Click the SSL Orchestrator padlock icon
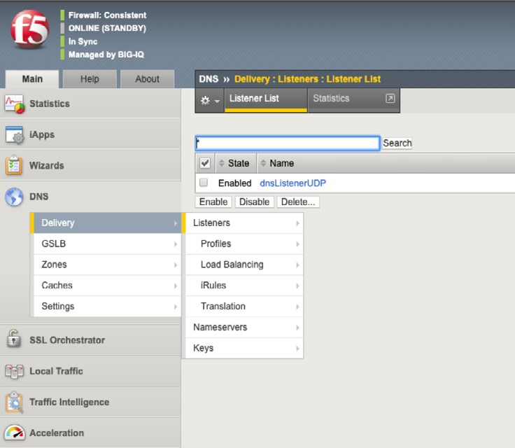The height and width of the screenshot is (448, 515). tap(14, 339)
